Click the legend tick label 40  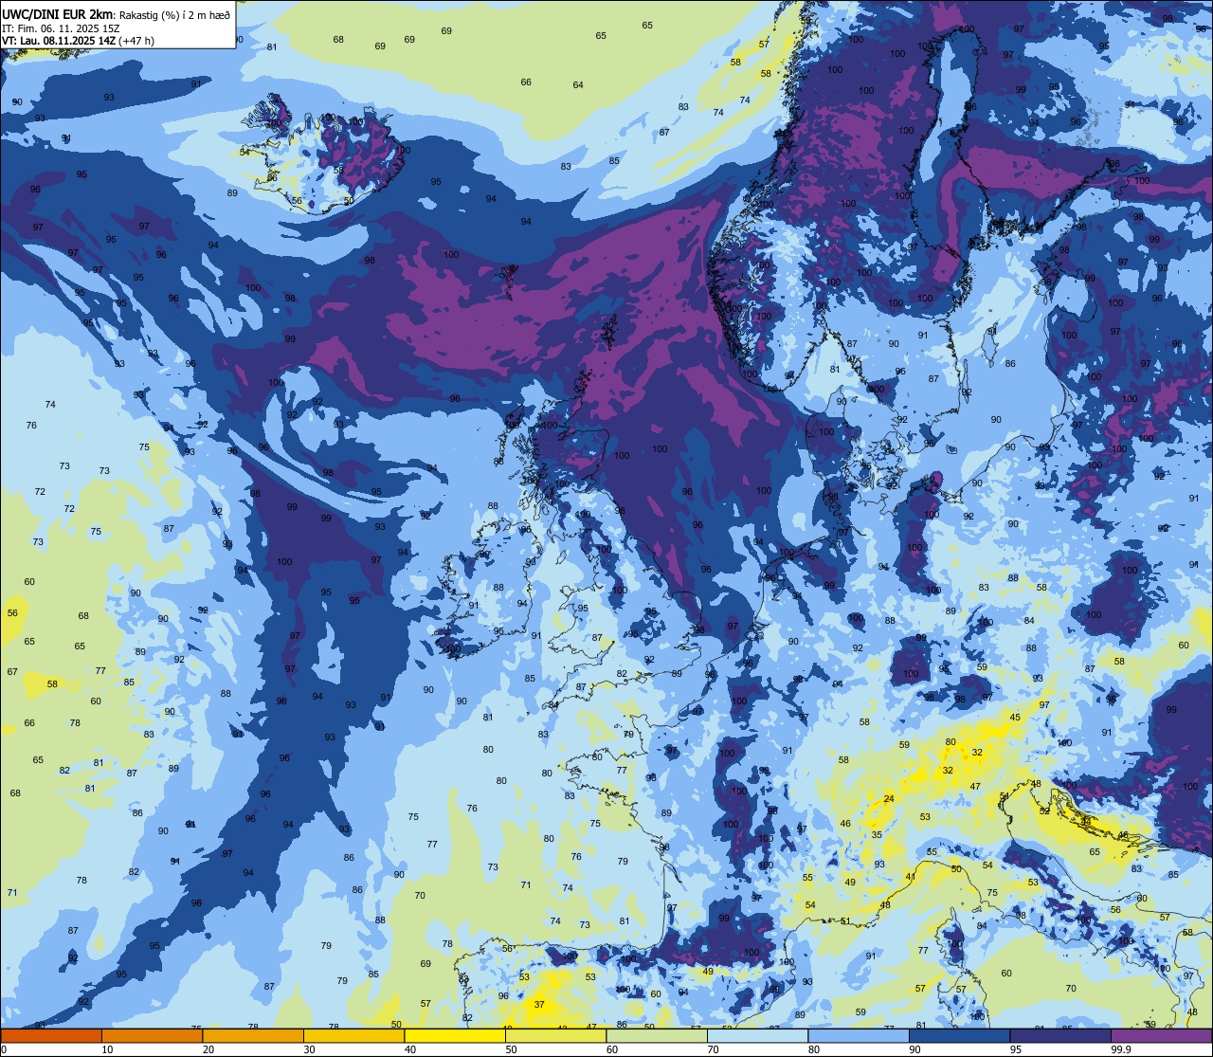pos(410,1049)
